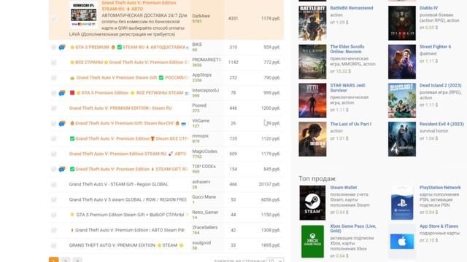Screen dimensions: 467x262
Task: Open The Last of Us Part I title link
Action: pyautogui.click(x=350, y=124)
